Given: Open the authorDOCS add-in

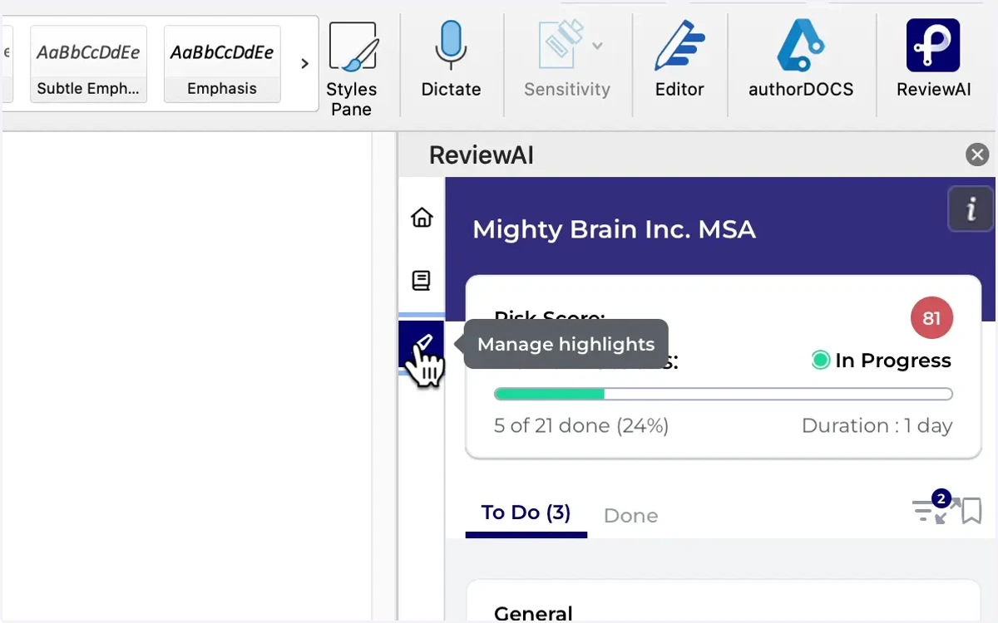Looking at the screenshot, I should (x=801, y=60).
